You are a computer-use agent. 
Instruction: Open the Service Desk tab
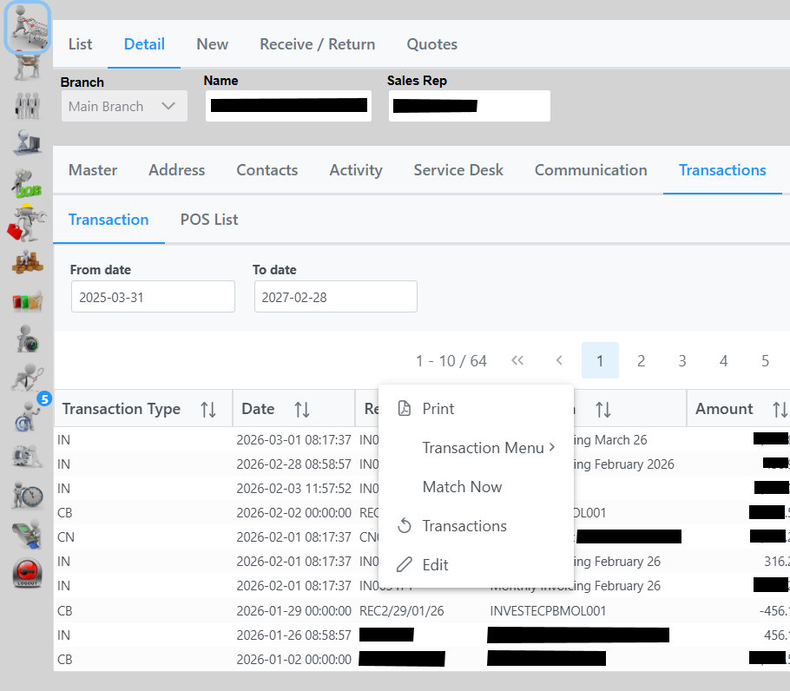pyautogui.click(x=458, y=170)
